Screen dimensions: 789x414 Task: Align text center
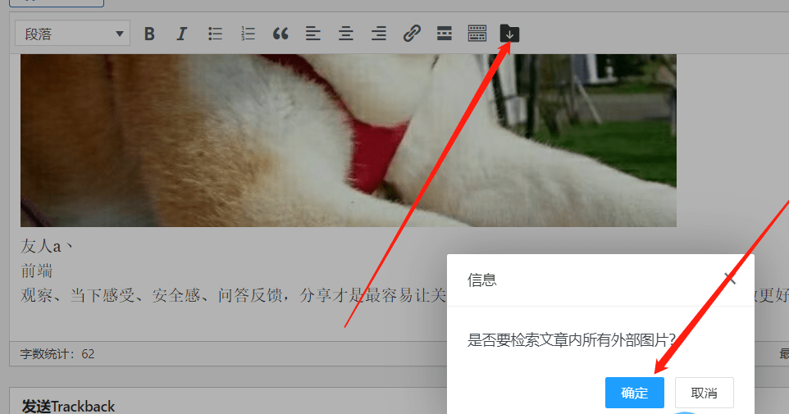(x=345, y=34)
